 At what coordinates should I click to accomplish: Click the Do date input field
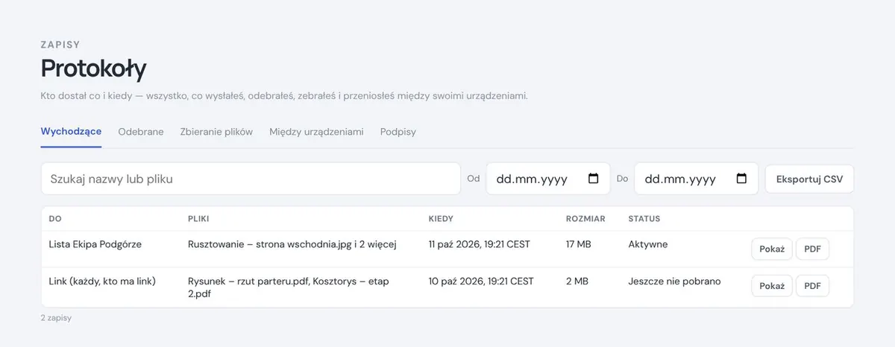tap(696, 179)
